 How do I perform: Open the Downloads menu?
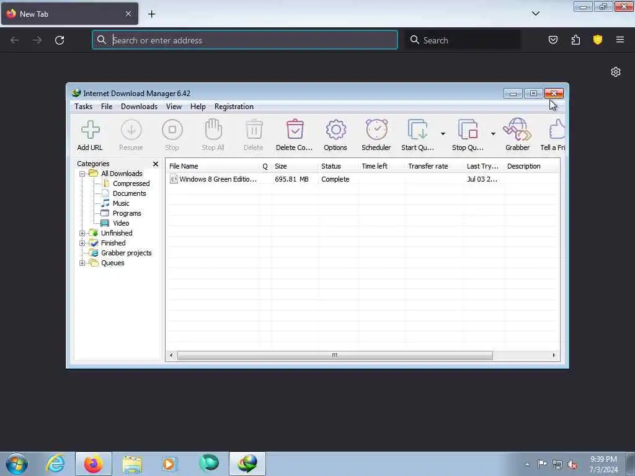coord(139,107)
